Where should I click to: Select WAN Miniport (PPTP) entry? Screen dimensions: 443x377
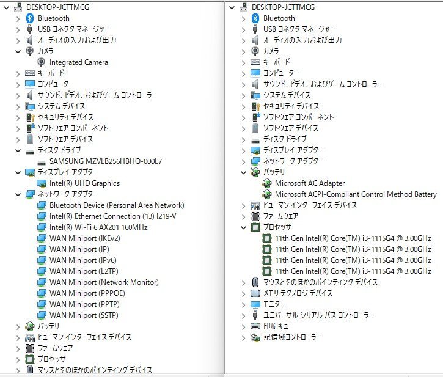84,304
